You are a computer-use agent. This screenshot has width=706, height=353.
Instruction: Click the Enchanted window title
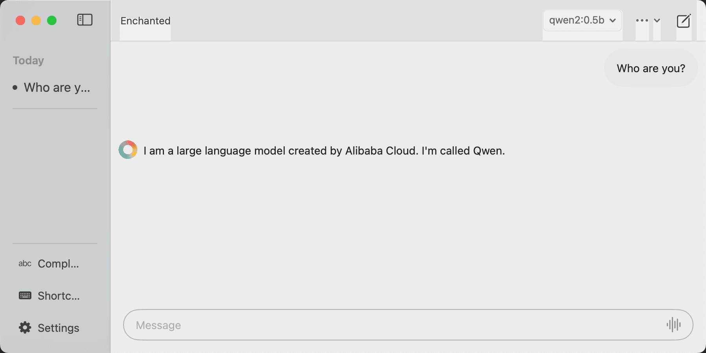(x=145, y=21)
